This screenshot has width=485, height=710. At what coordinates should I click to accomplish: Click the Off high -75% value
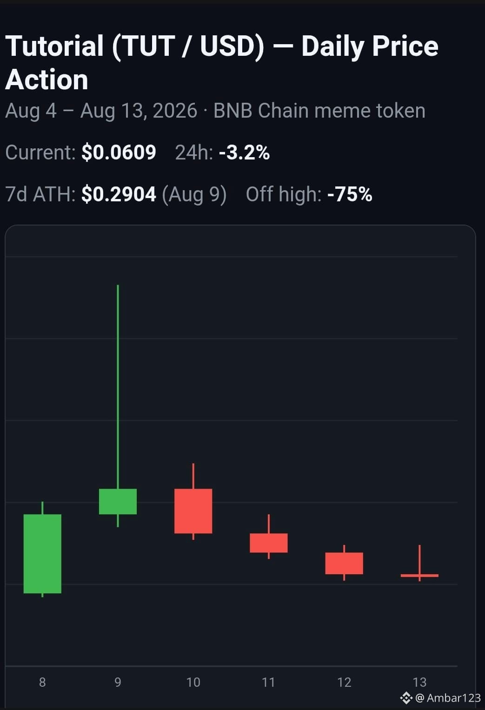click(x=350, y=194)
